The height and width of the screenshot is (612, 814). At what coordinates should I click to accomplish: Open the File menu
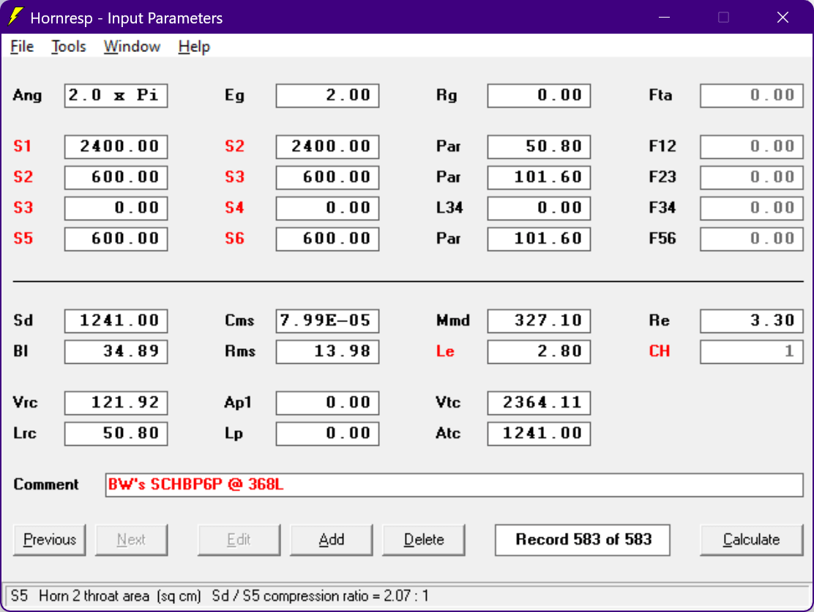click(x=22, y=47)
